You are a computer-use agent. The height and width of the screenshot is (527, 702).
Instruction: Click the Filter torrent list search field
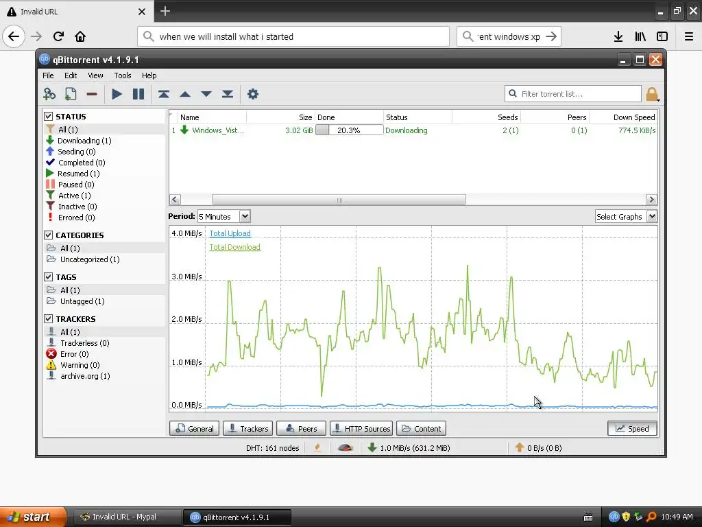[573, 94]
